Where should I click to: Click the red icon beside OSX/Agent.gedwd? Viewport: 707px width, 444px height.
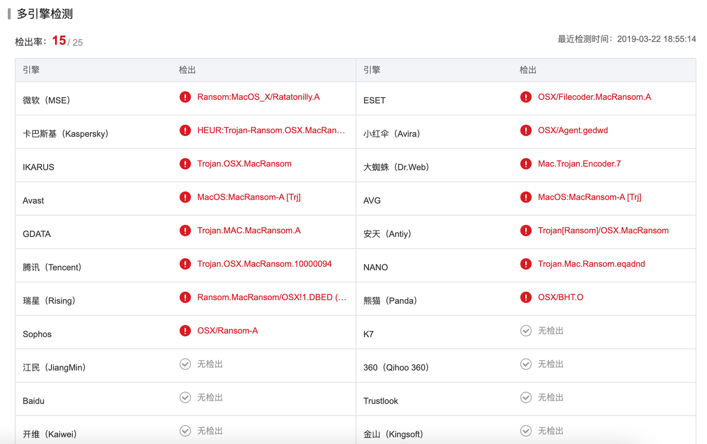[526, 130]
